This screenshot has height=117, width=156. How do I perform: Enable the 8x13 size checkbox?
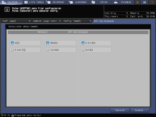tap(83, 50)
